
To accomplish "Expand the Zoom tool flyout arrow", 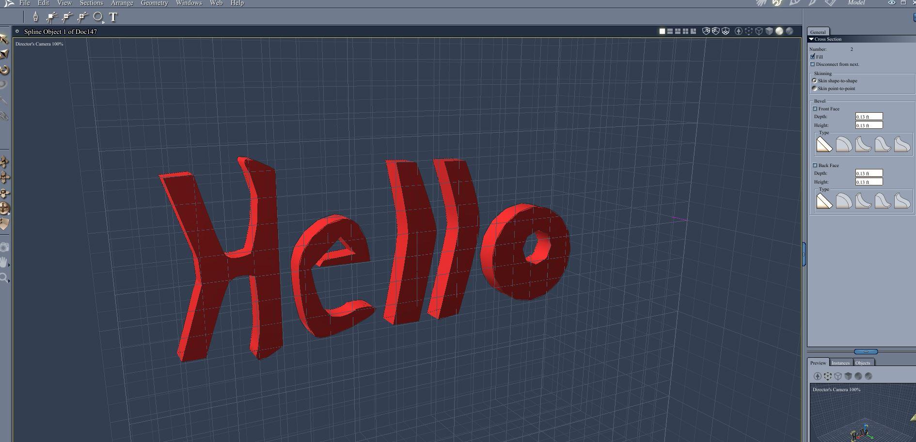I will click(x=9, y=281).
